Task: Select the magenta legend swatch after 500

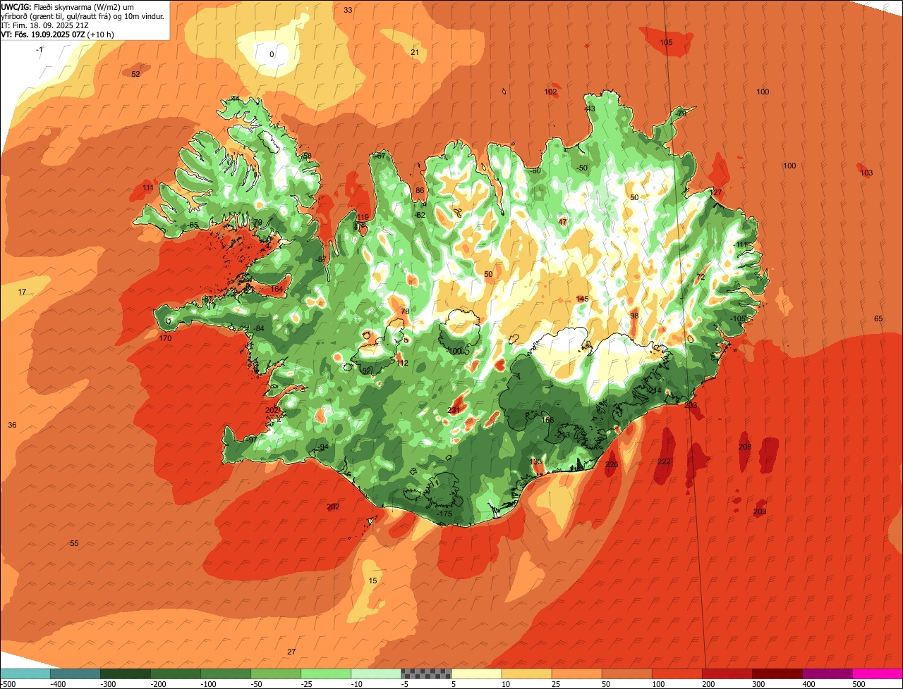Action: [x=878, y=674]
